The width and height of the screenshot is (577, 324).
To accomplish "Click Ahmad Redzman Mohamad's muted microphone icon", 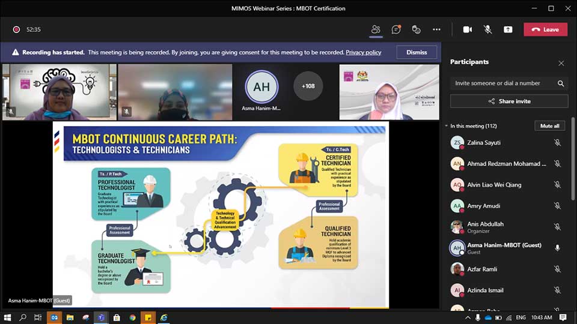I will pos(558,164).
